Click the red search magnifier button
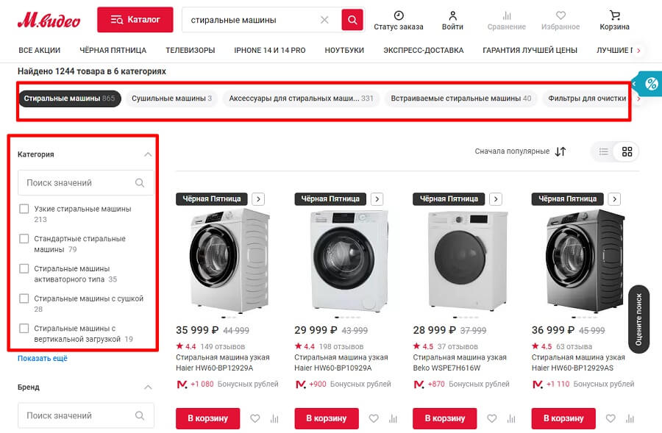 (x=352, y=20)
